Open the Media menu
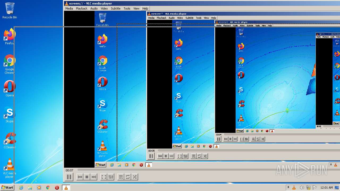Screen dimensions: 340x191 69,8
